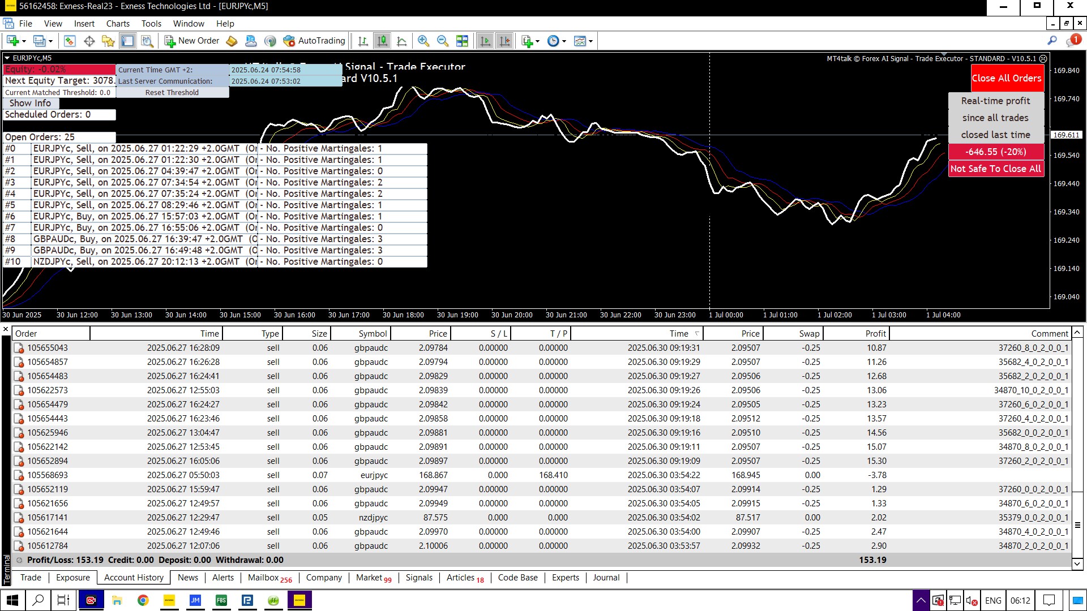Click the terminal vertical scrollbar down arrow
Screen dimensions: 1087x611
click(x=1077, y=563)
